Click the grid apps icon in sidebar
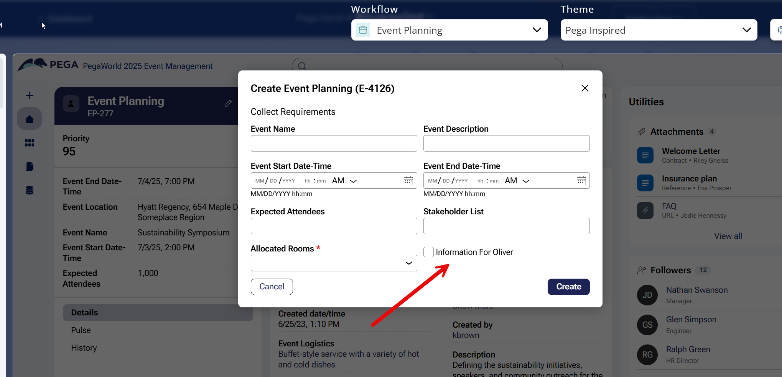 click(30, 143)
